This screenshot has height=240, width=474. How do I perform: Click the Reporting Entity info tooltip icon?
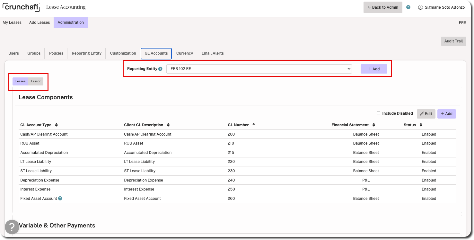(161, 69)
